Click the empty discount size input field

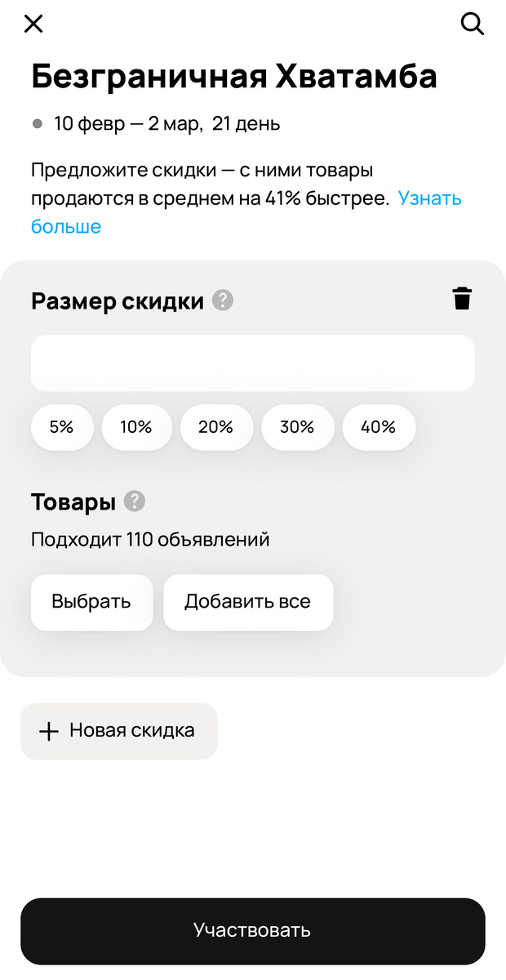tap(253, 363)
